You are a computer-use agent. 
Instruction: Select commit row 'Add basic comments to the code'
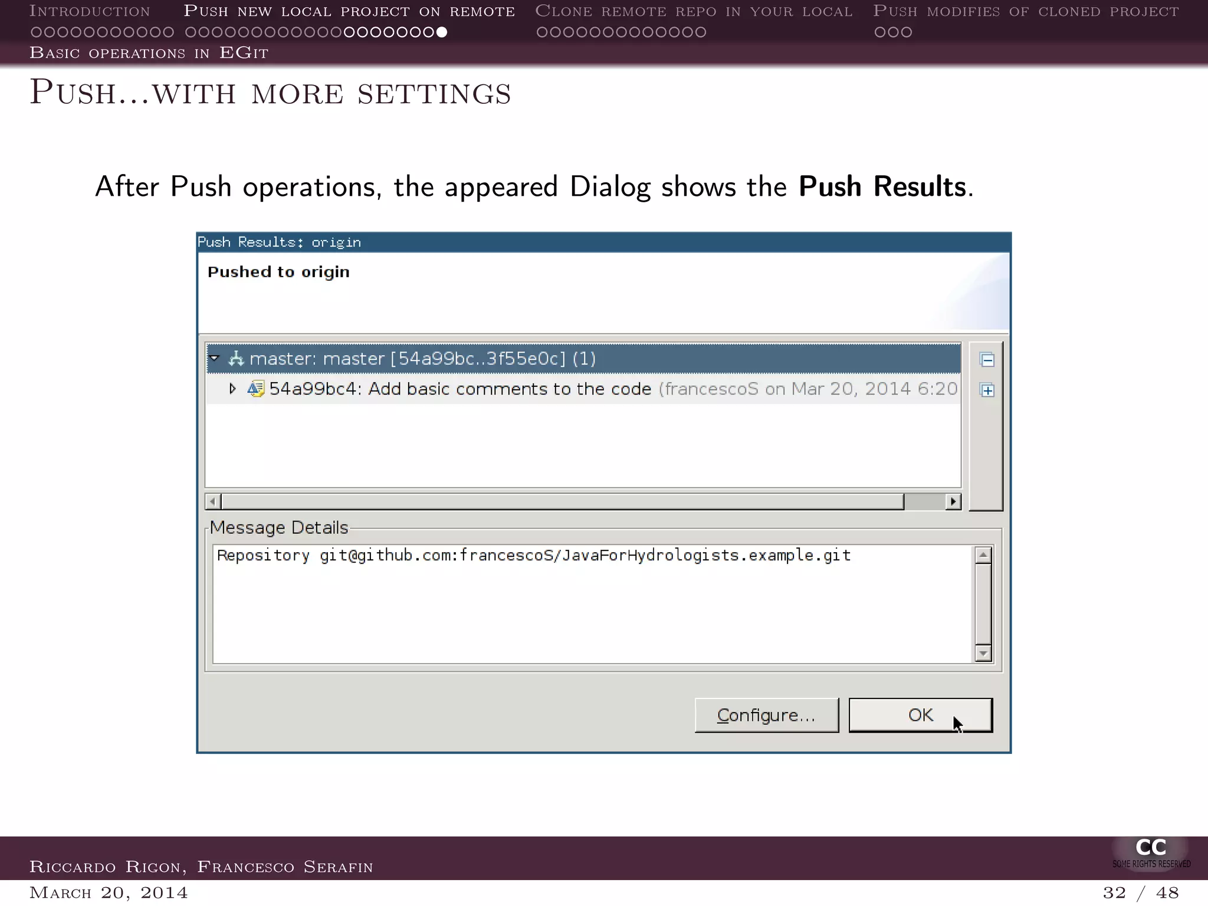583,389
